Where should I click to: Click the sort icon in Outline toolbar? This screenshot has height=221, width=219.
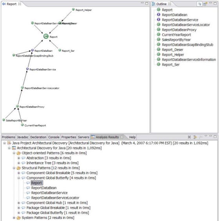[200, 4]
